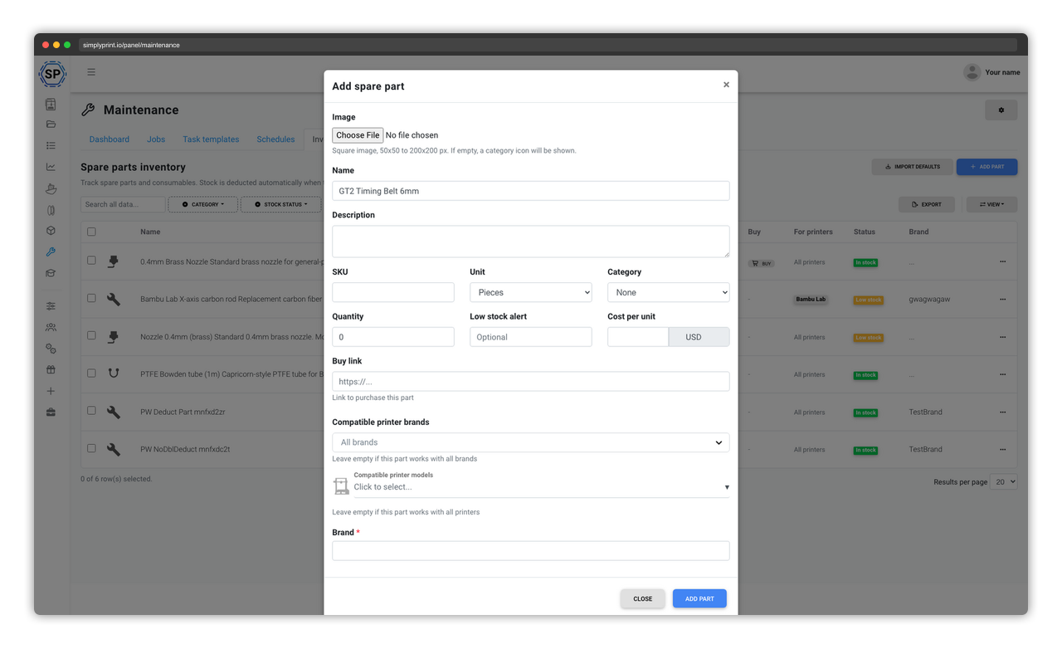Click the Import Defaults button
Image resolution: width=1062 pixels, height=649 pixels.
click(x=912, y=167)
